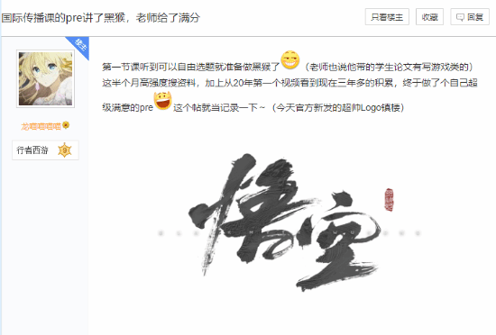Click the speech bubble icon in 回复
Image resolution: width=496 pixels, height=335 pixels.
[460, 17]
